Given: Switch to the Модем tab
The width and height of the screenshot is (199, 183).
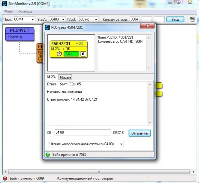Looking at the screenshot, I should pyautogui.click(x=65, y=77).
